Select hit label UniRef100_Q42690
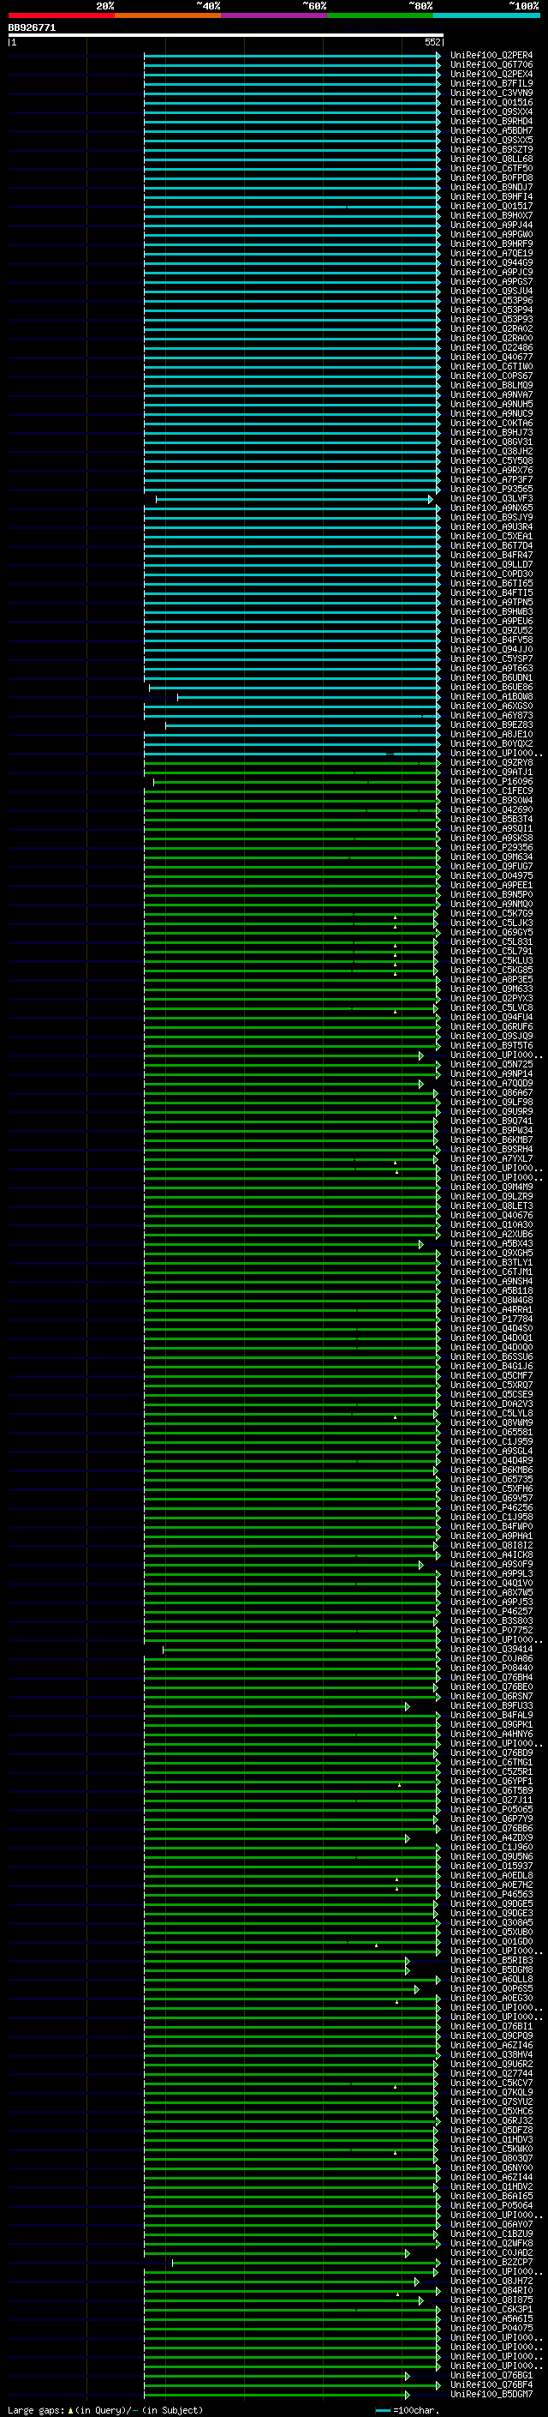Viewport: 548px width, 2417px height. tap(491, 809)
